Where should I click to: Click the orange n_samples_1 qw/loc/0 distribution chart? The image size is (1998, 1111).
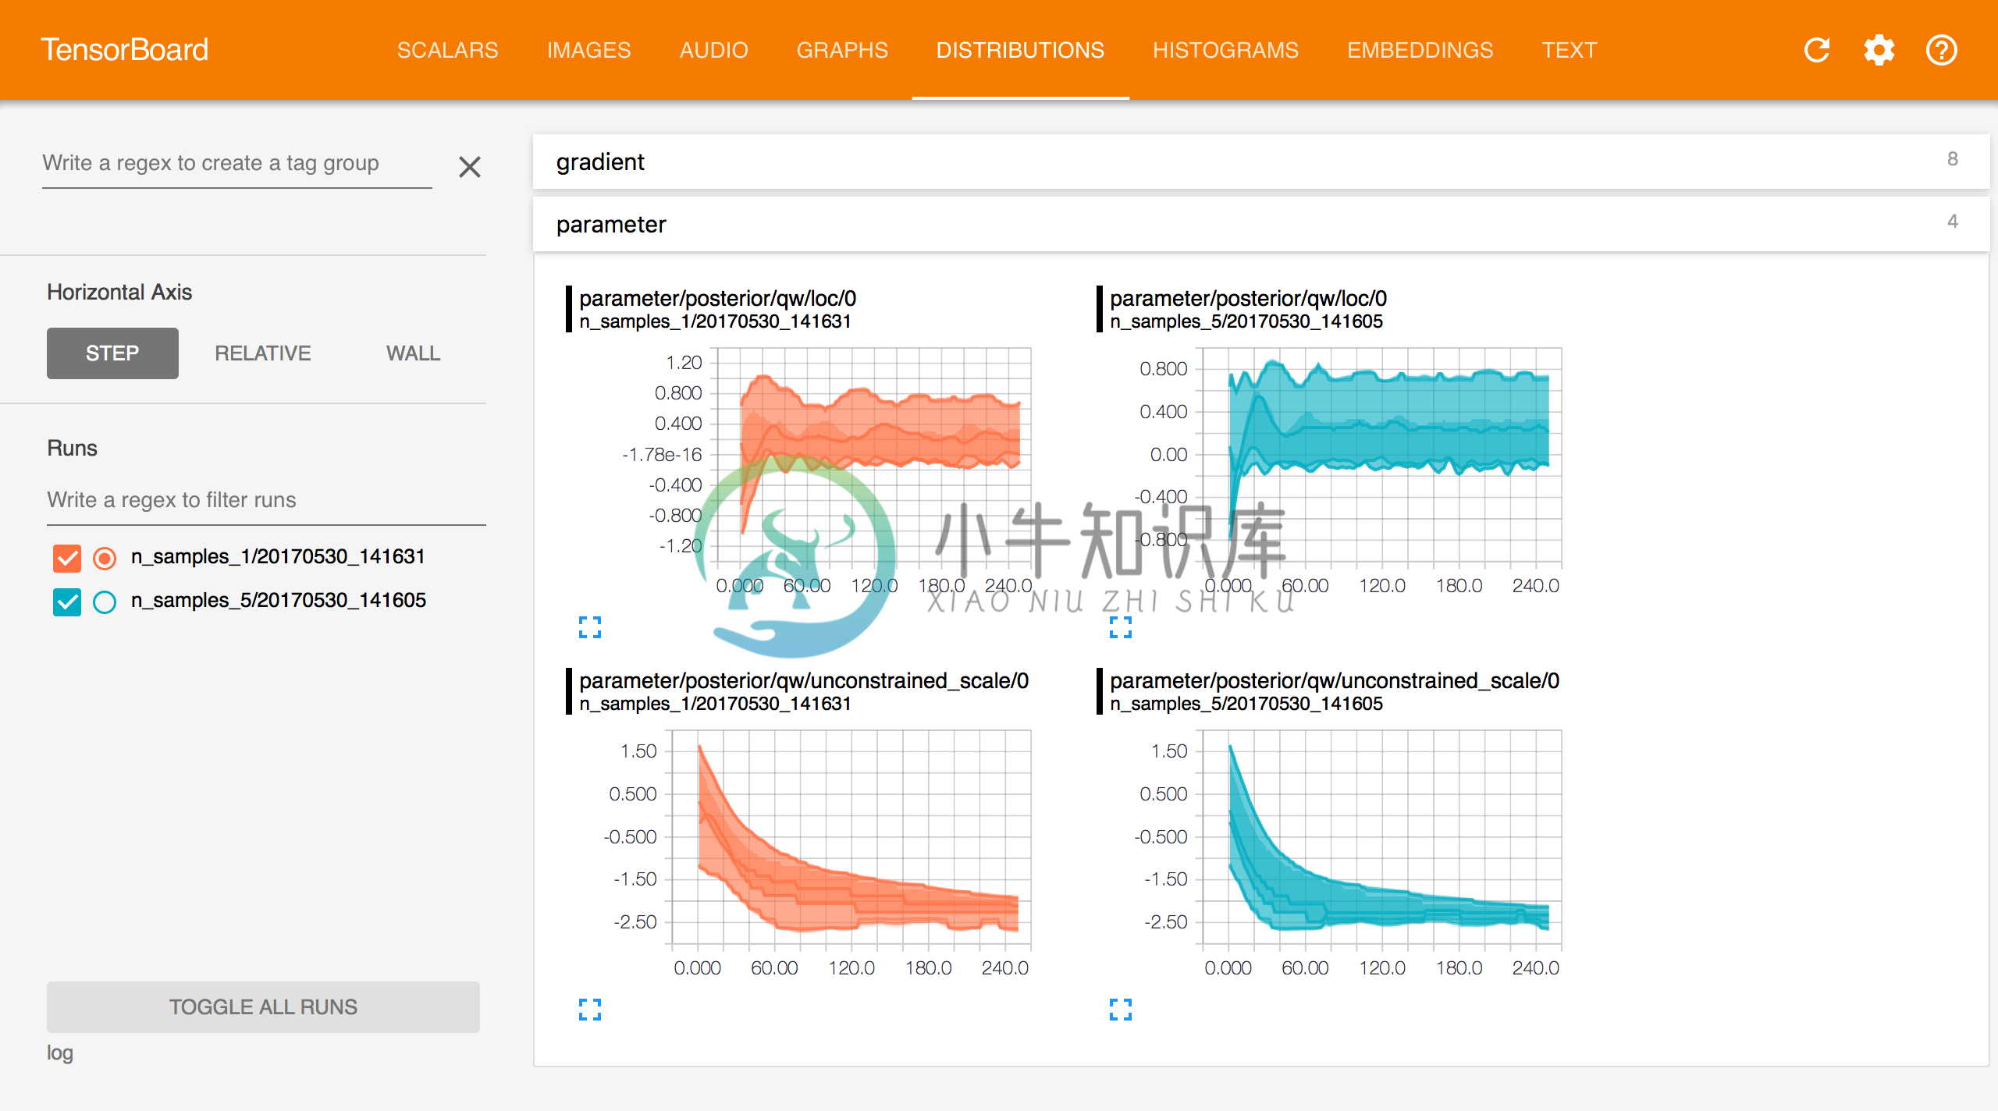point(874,456)
